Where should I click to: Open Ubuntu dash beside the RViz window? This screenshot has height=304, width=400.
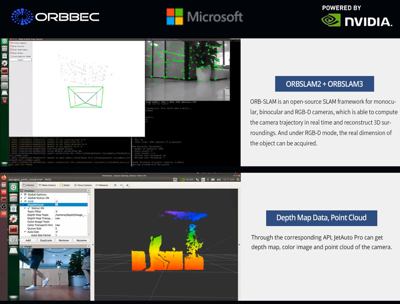click(x=14, y=187)
